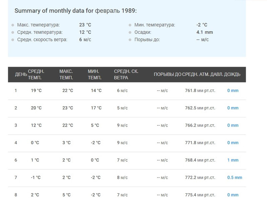
Task: Click pressure value 762.5 мм рт.ст.
Action: click(200, 108)
